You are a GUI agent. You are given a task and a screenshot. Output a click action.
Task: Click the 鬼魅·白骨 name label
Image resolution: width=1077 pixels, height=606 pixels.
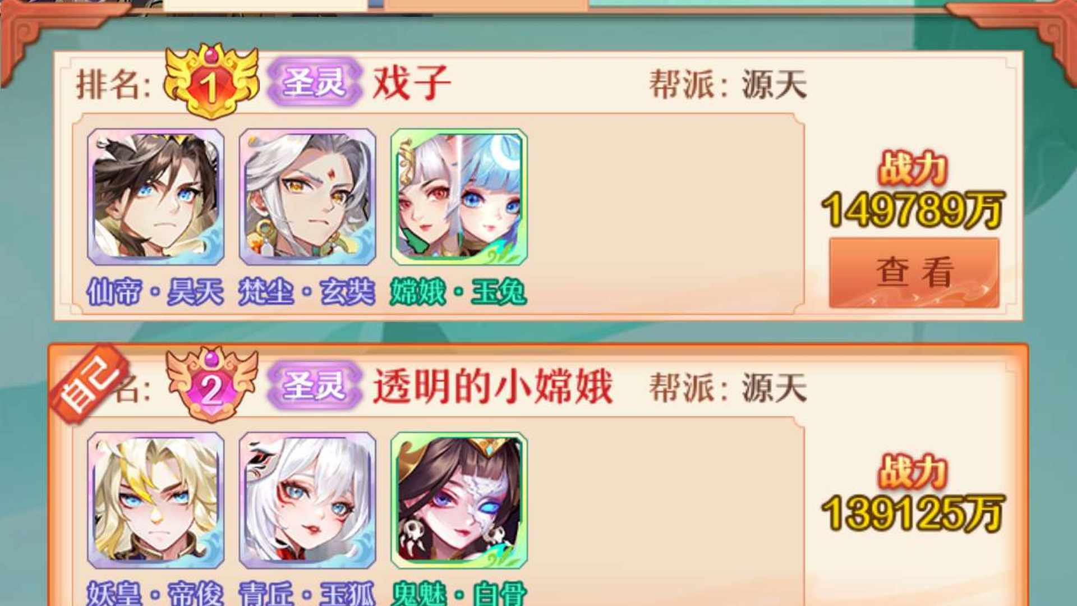pyautogui.click(x=459, y=594)
